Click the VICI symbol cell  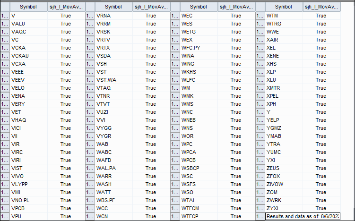click(28, 128)
